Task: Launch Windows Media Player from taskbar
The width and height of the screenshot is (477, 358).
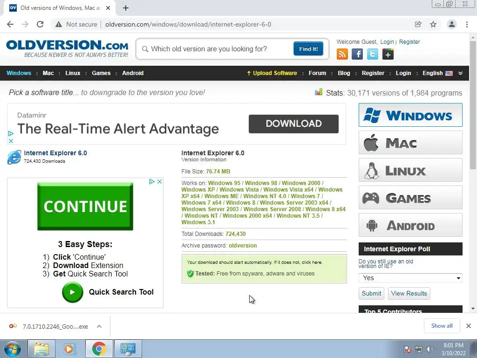Action: pos(70,349)
